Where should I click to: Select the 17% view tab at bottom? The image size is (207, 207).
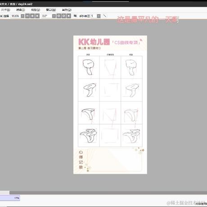click(x=10, y=198)
